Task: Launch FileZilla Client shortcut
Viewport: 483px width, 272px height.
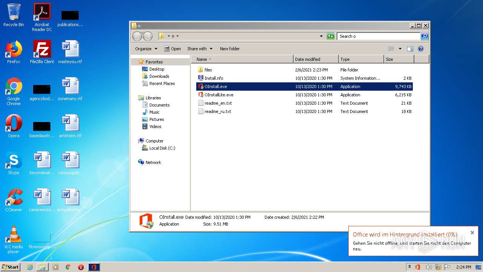Action: click(42, 52)
